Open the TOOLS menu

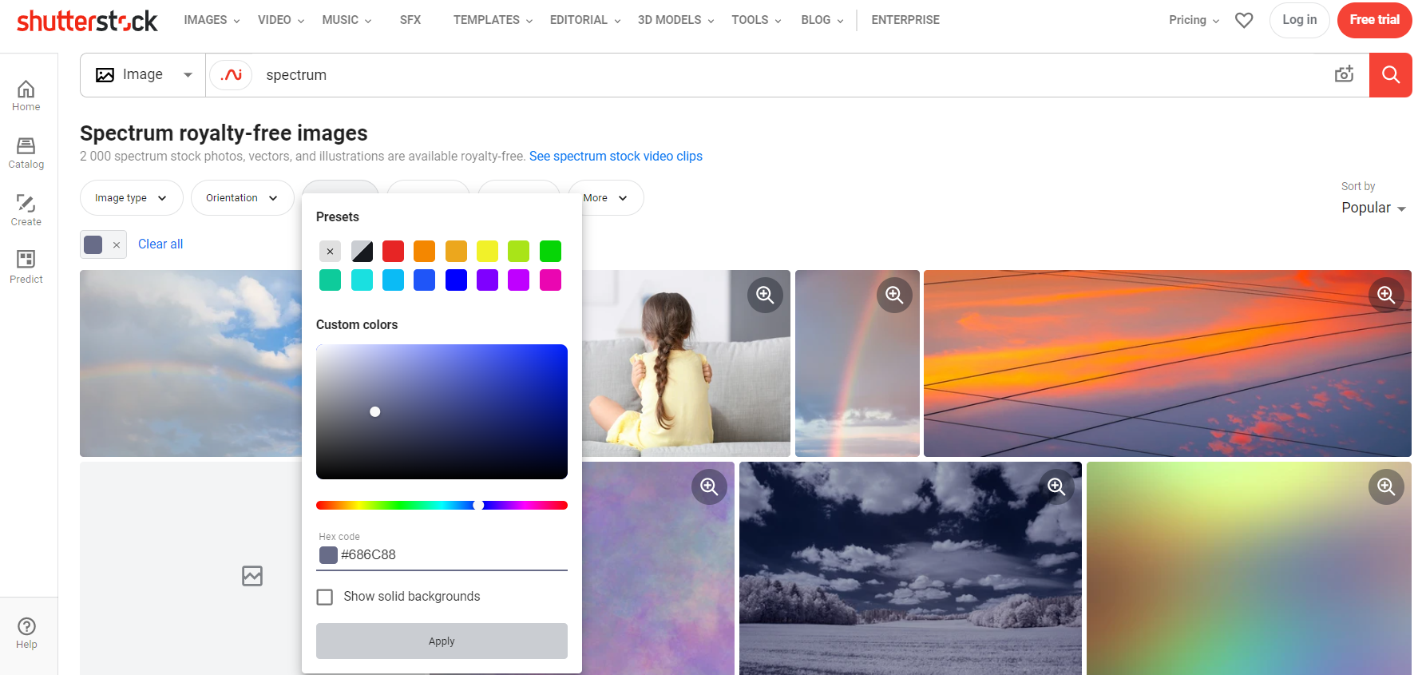tap(756, 20)
